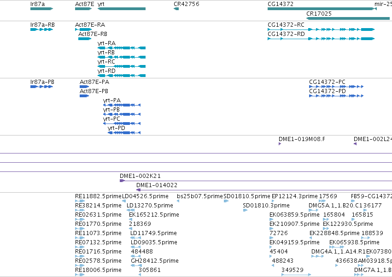Click the CR42756 gene arrow
392x277 pixels.
[x=176, y=9]
